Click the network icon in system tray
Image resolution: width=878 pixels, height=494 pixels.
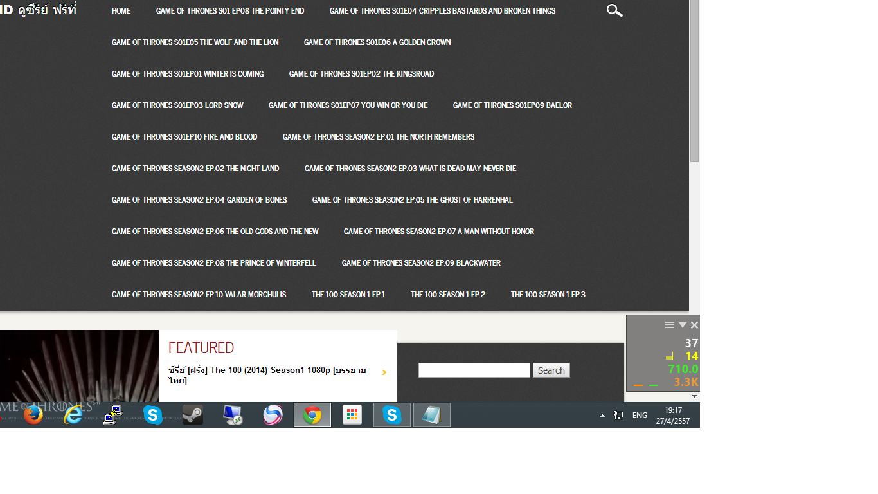click(x=618, y=416)
